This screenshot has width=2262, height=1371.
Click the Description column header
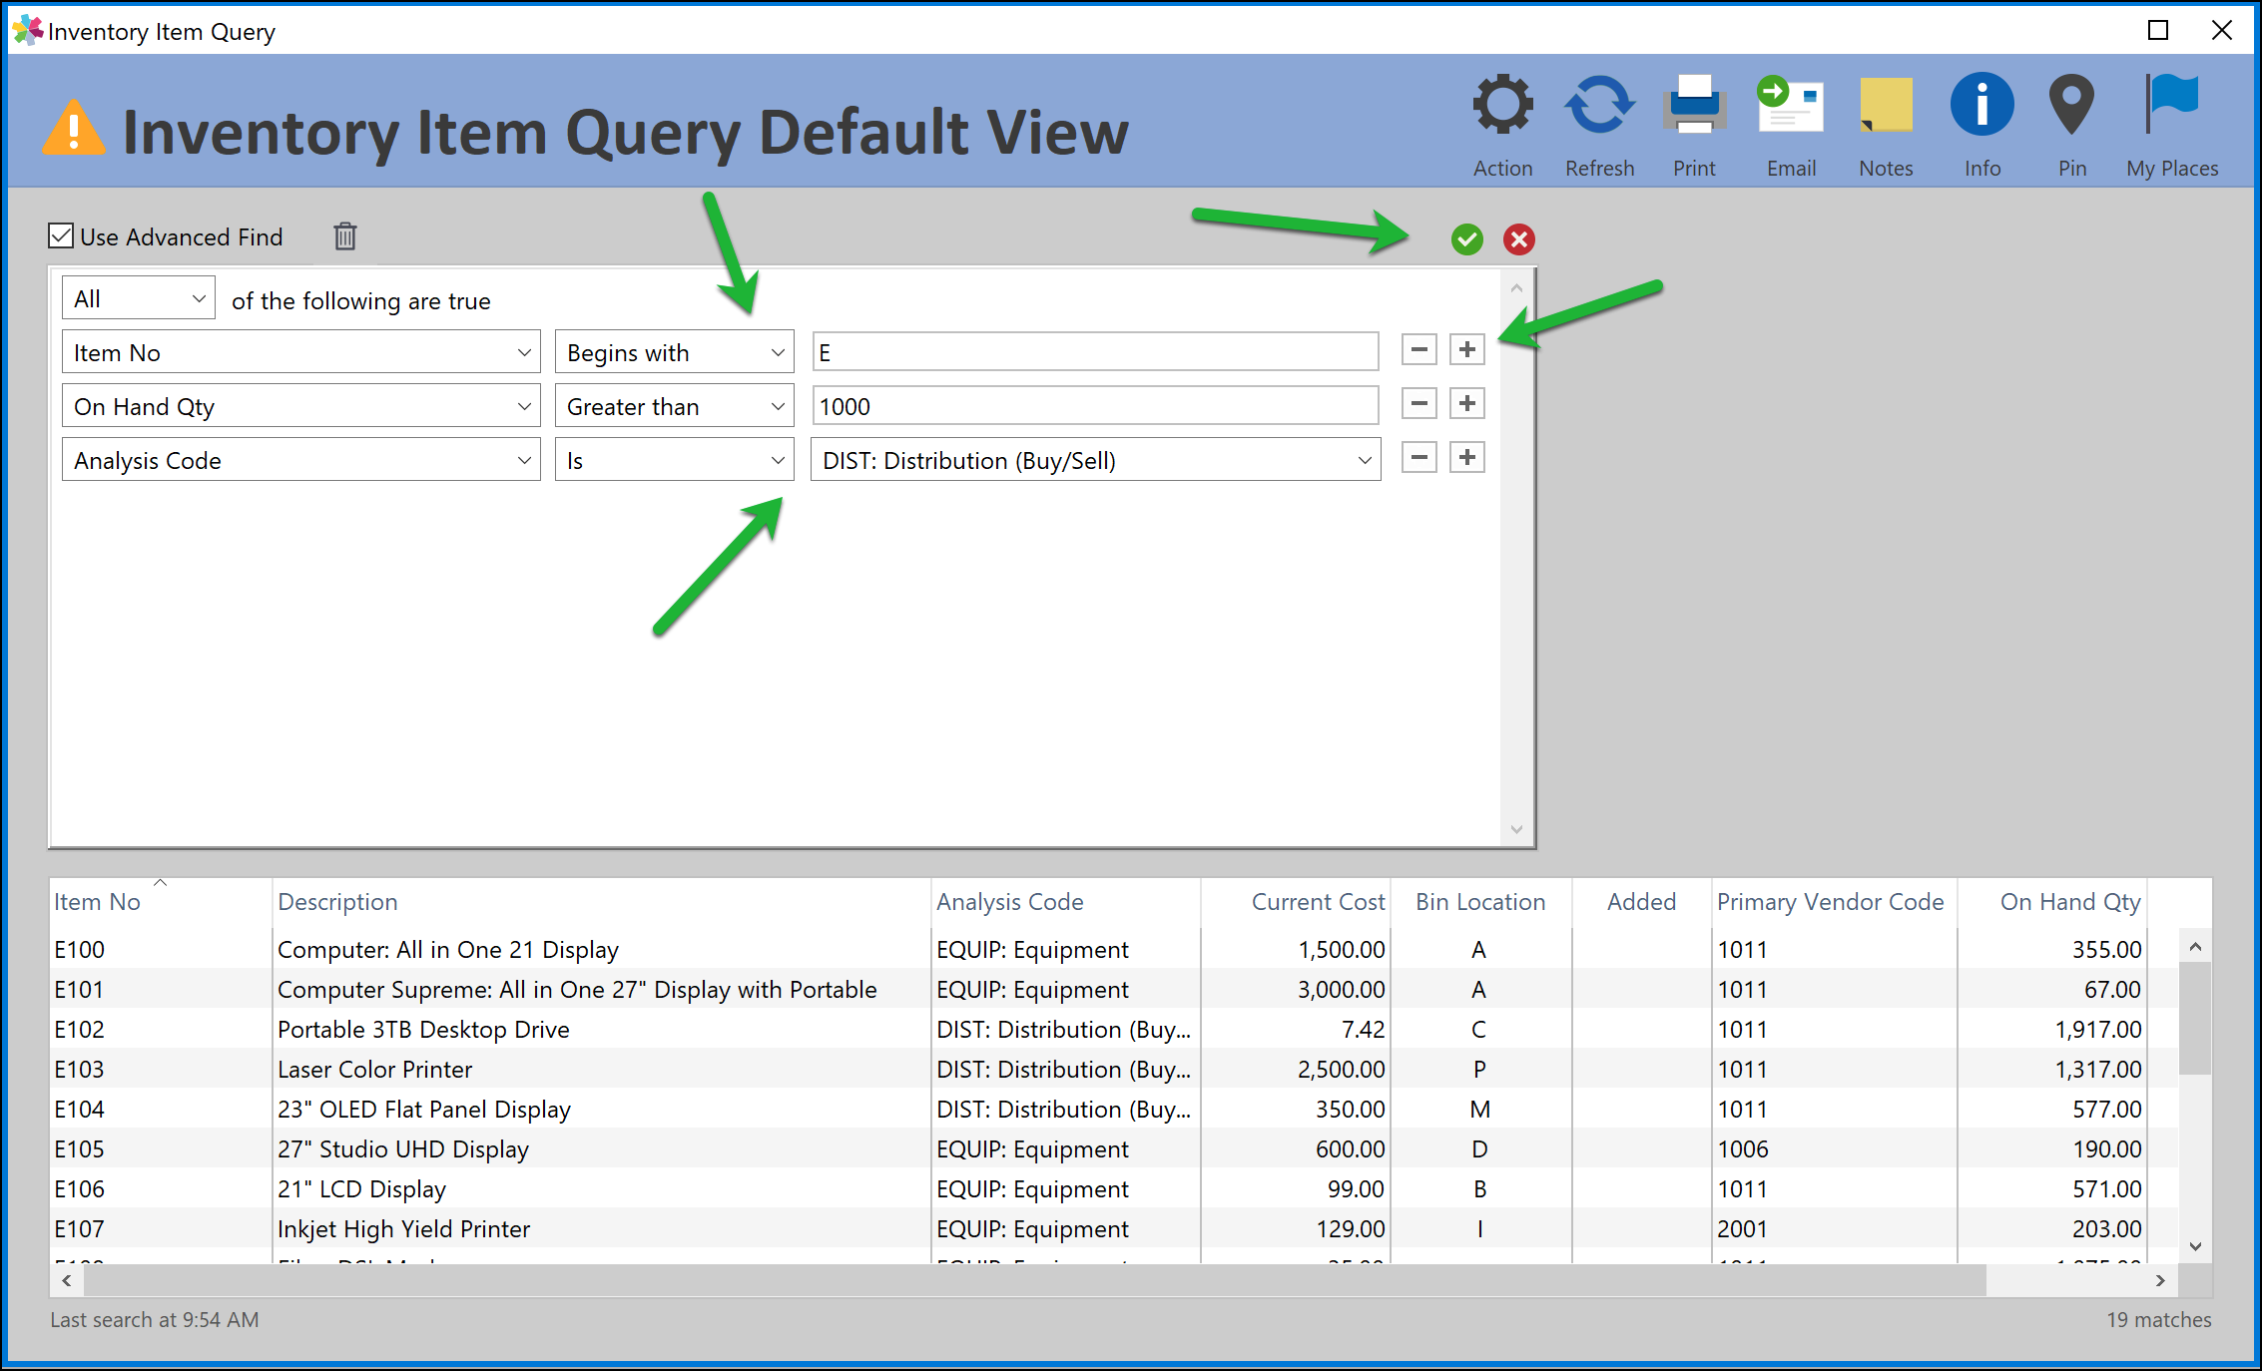click(x=337, y=901)
